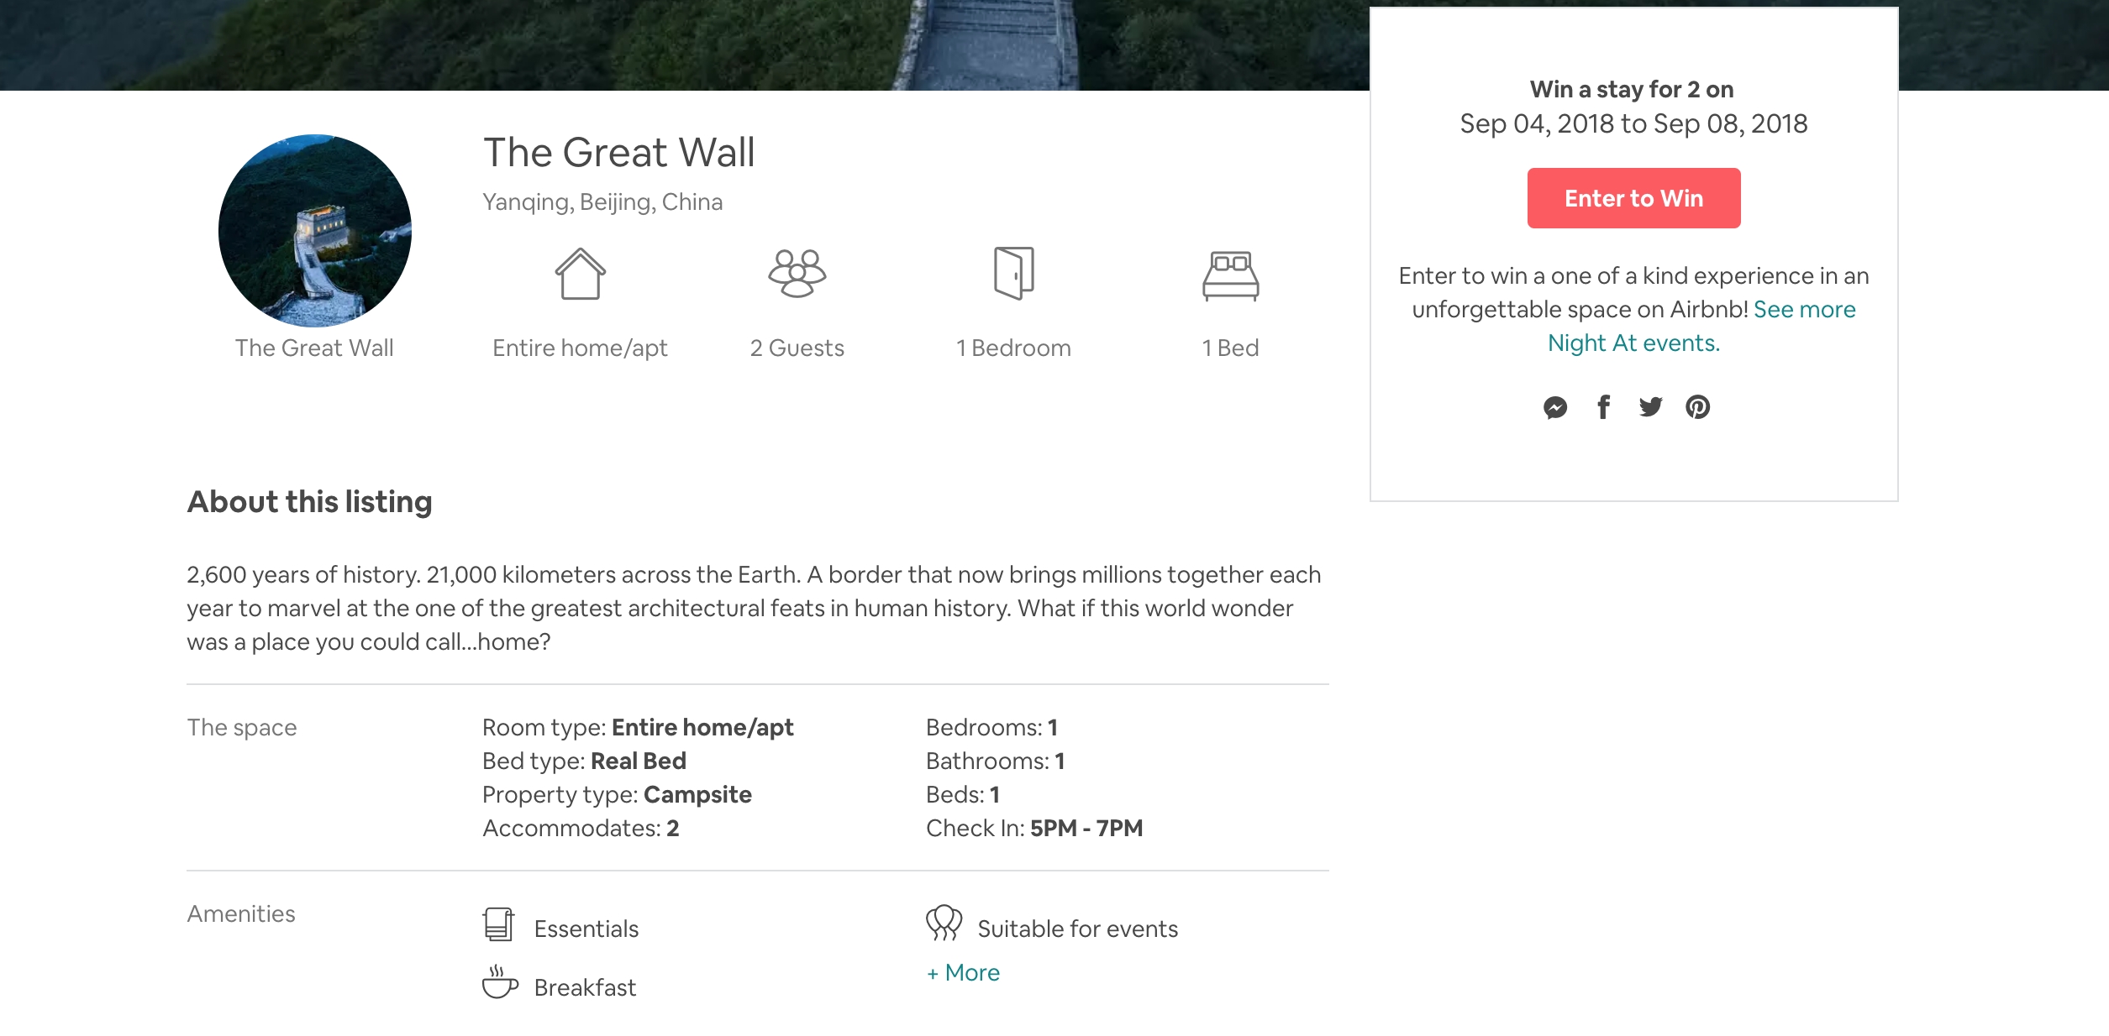Click the 1 Bed icon
This screenshot has width=2109, height=1036.
pyautogui.click(x=1230, y=275)
